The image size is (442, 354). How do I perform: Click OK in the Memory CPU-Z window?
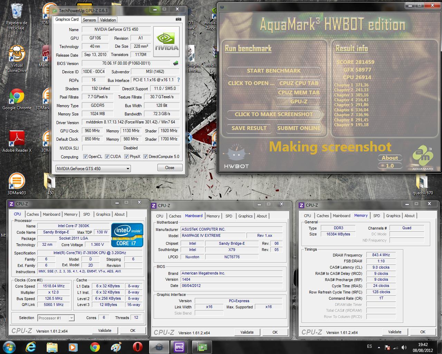point(423,332)
